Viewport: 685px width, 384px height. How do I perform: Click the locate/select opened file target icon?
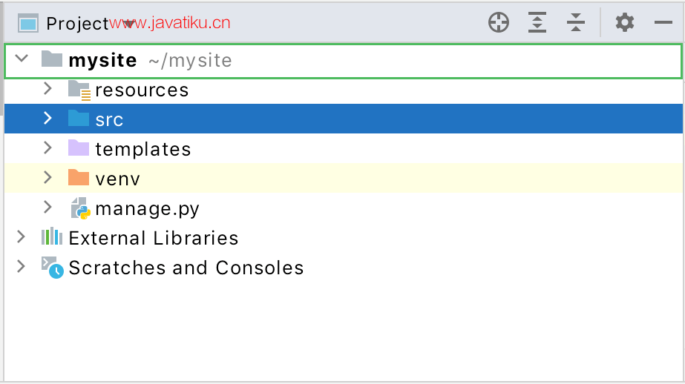[499, 23]
